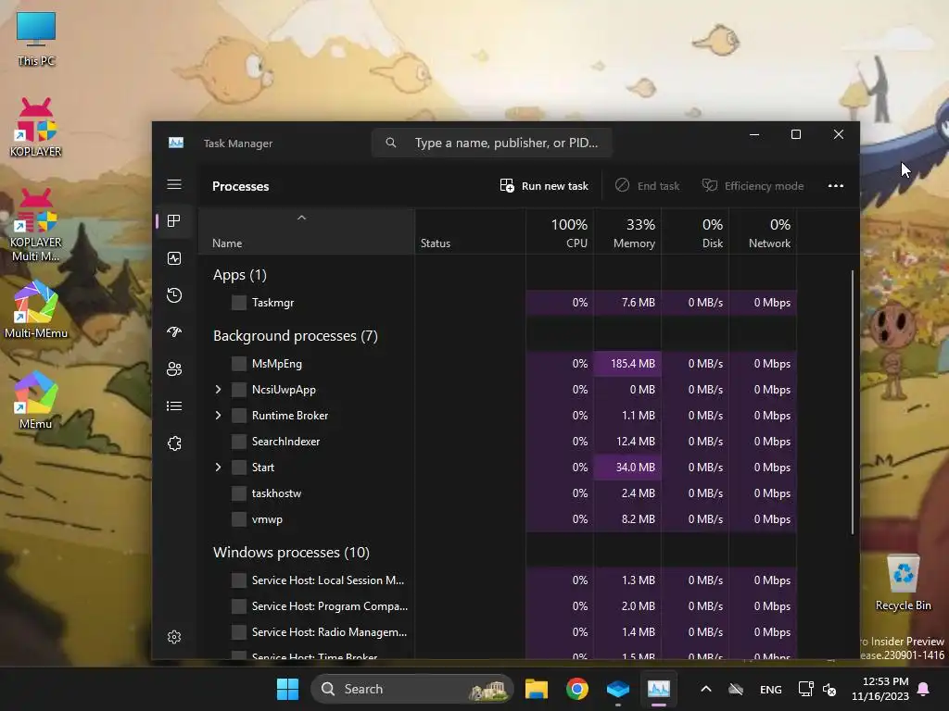949x711 pixels.
Task: Select the Processes page icon in sidebar
Action: [174, 221]
